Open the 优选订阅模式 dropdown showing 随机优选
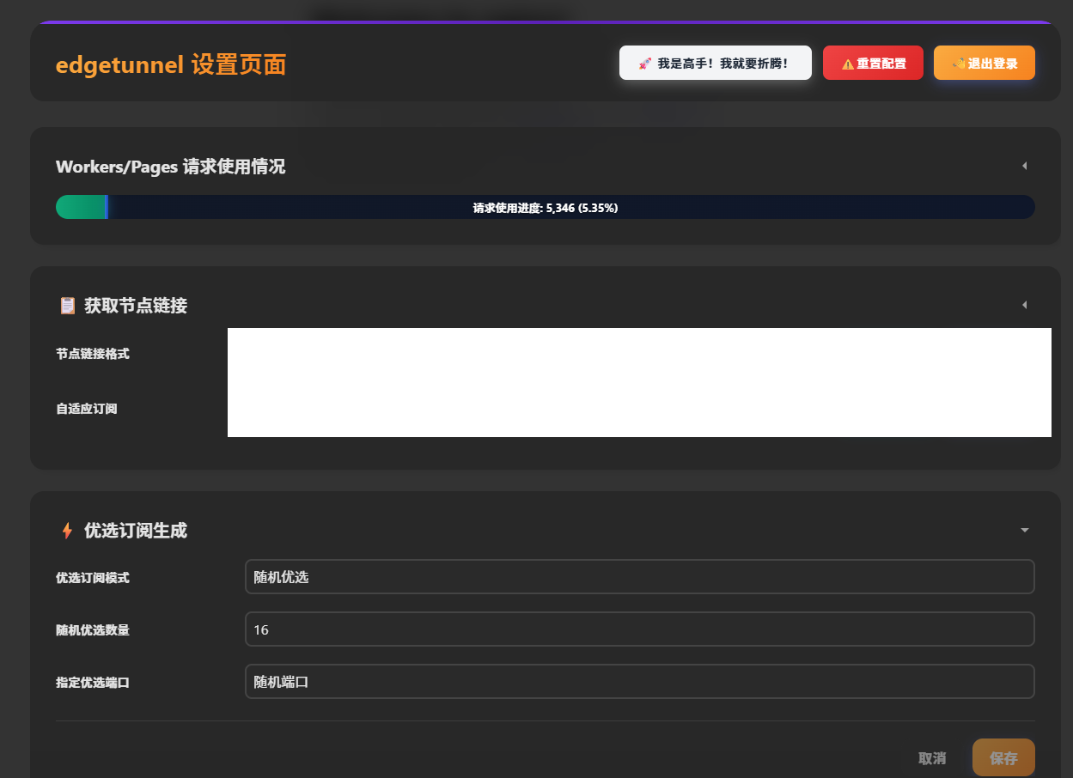Image resolution: width=1073 pixels, height=778 pixels. [639, 577]
